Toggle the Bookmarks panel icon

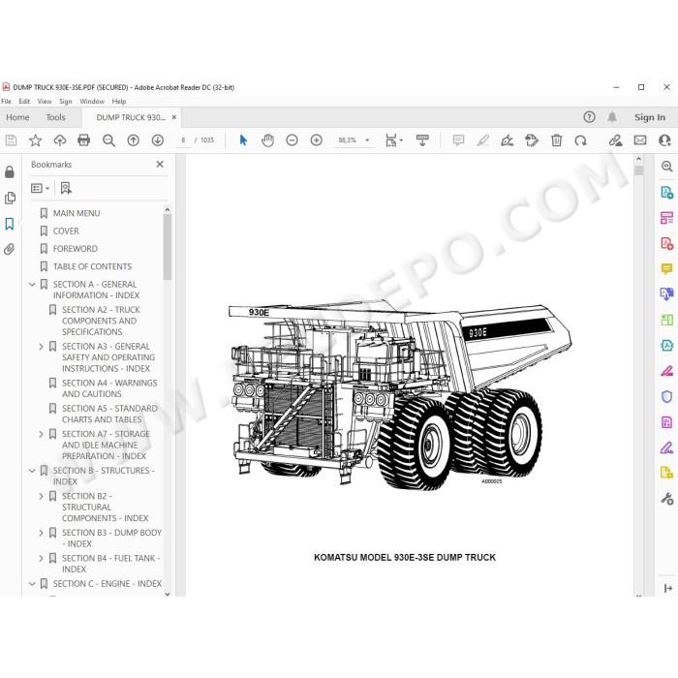[x=10, y=224]
